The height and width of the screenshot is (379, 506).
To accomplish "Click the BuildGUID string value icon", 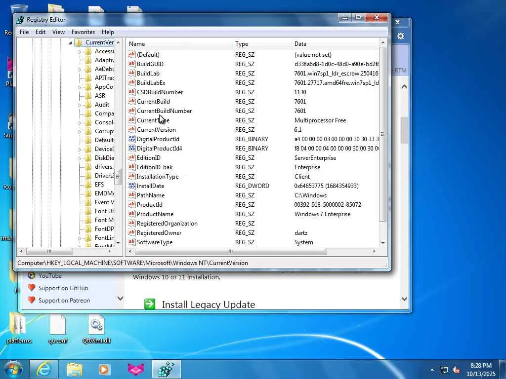I will (131, 64).
